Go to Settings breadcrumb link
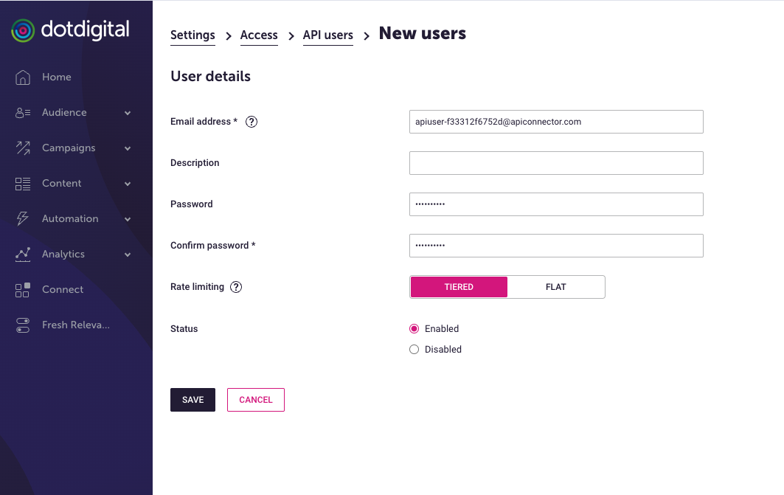784x495 pixels. click(x=192, y=35)
